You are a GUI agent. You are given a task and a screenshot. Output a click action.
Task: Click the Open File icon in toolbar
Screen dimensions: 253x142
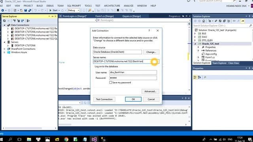tap(21, 10)
